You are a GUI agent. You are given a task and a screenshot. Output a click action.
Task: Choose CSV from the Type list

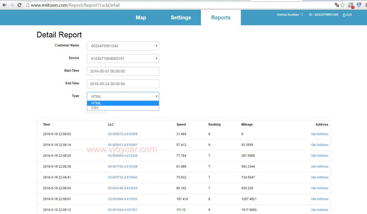click(x=123, y=108)
